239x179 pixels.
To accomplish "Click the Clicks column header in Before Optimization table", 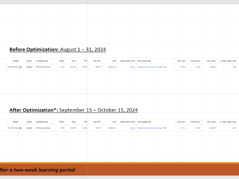I will (62, 61).
